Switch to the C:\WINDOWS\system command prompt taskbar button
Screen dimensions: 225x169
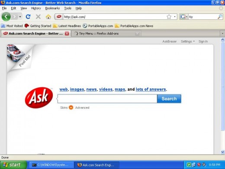tap(51, 165)
